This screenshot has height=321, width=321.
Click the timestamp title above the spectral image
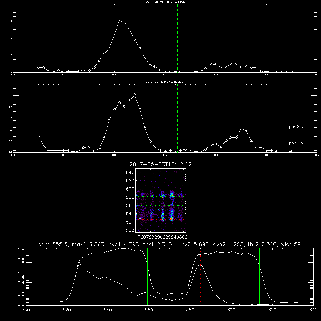point(160,164)
